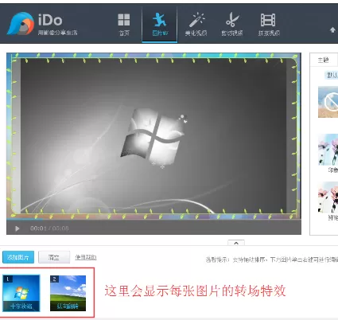
Task: Open the 使用帮助 help link
Action: pyautogui.click(x=86, y=257)
